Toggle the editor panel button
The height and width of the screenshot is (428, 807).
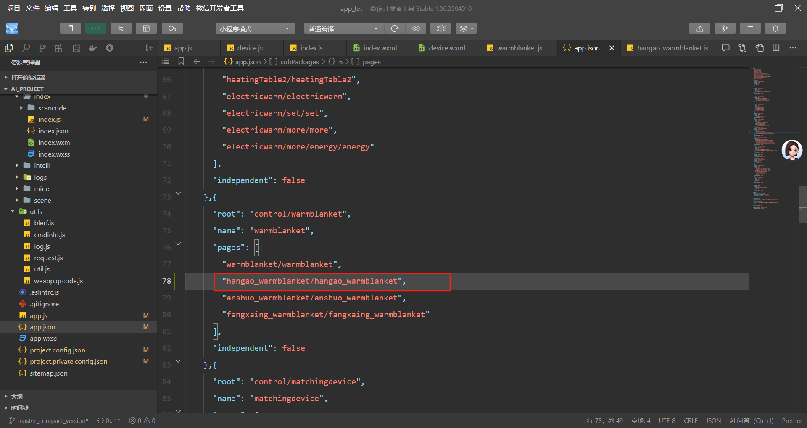point(96,29)
